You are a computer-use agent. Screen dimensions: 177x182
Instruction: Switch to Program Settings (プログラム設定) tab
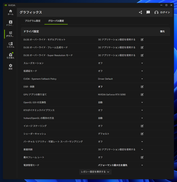(33, 21)
